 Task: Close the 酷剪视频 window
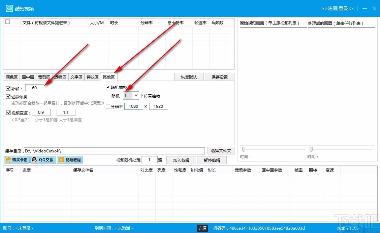(374, 8)
